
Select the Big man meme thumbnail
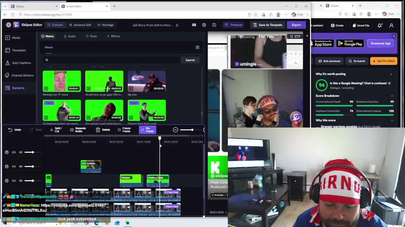146,81
